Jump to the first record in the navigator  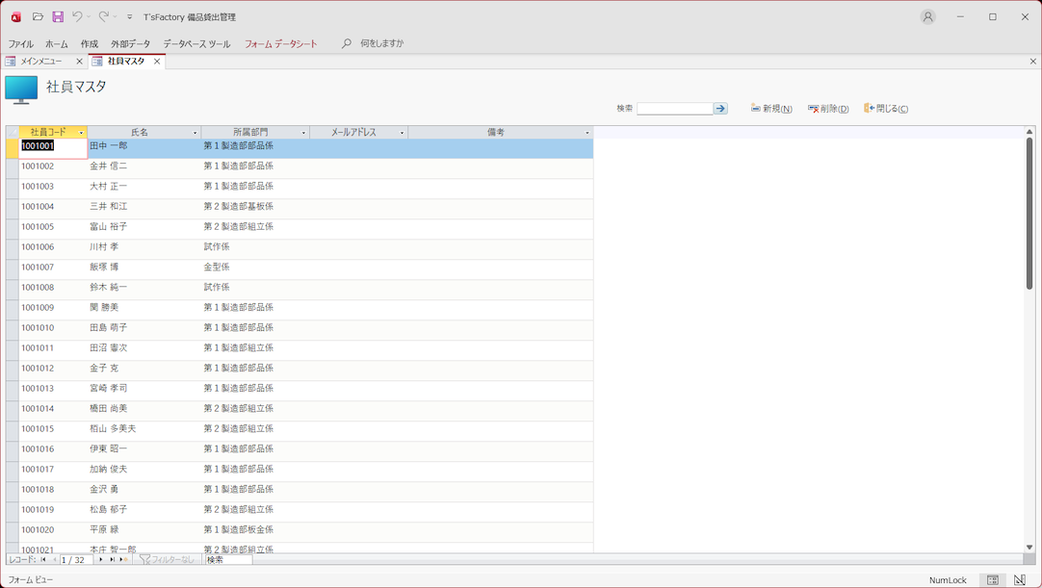pos(43,559)
